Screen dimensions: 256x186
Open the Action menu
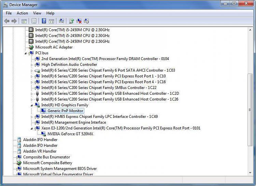pos(23,13)
